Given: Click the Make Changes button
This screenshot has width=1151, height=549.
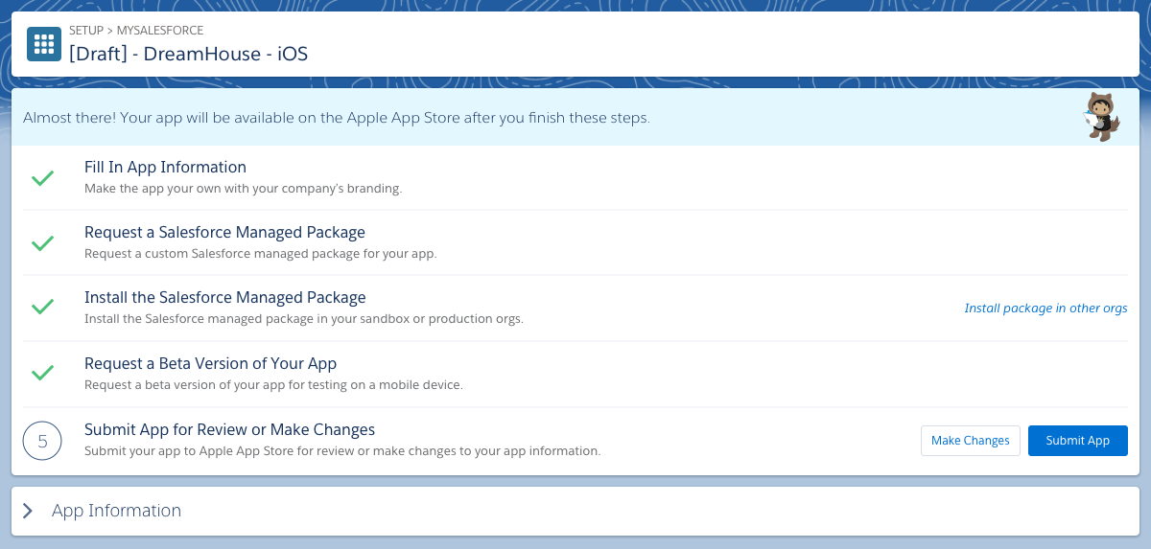Looking at the screenshot, I should 970,441.
